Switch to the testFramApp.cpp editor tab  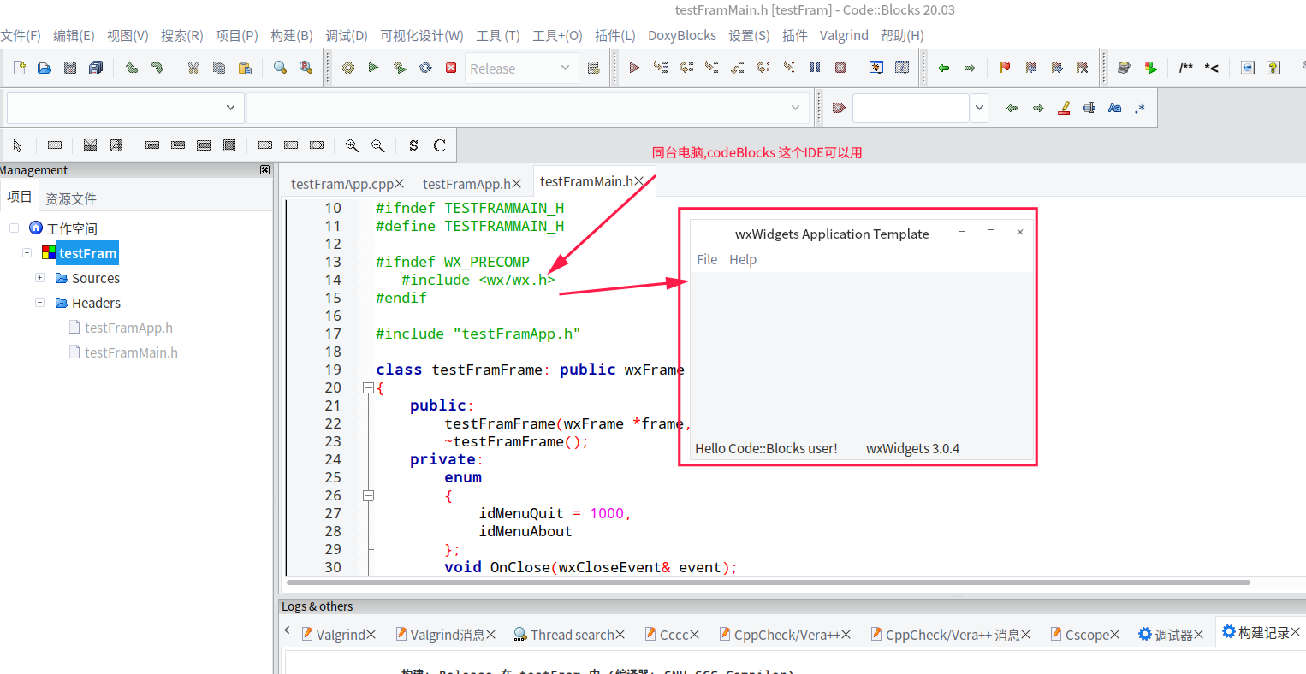pyautogui.click(x=341, y=184)
